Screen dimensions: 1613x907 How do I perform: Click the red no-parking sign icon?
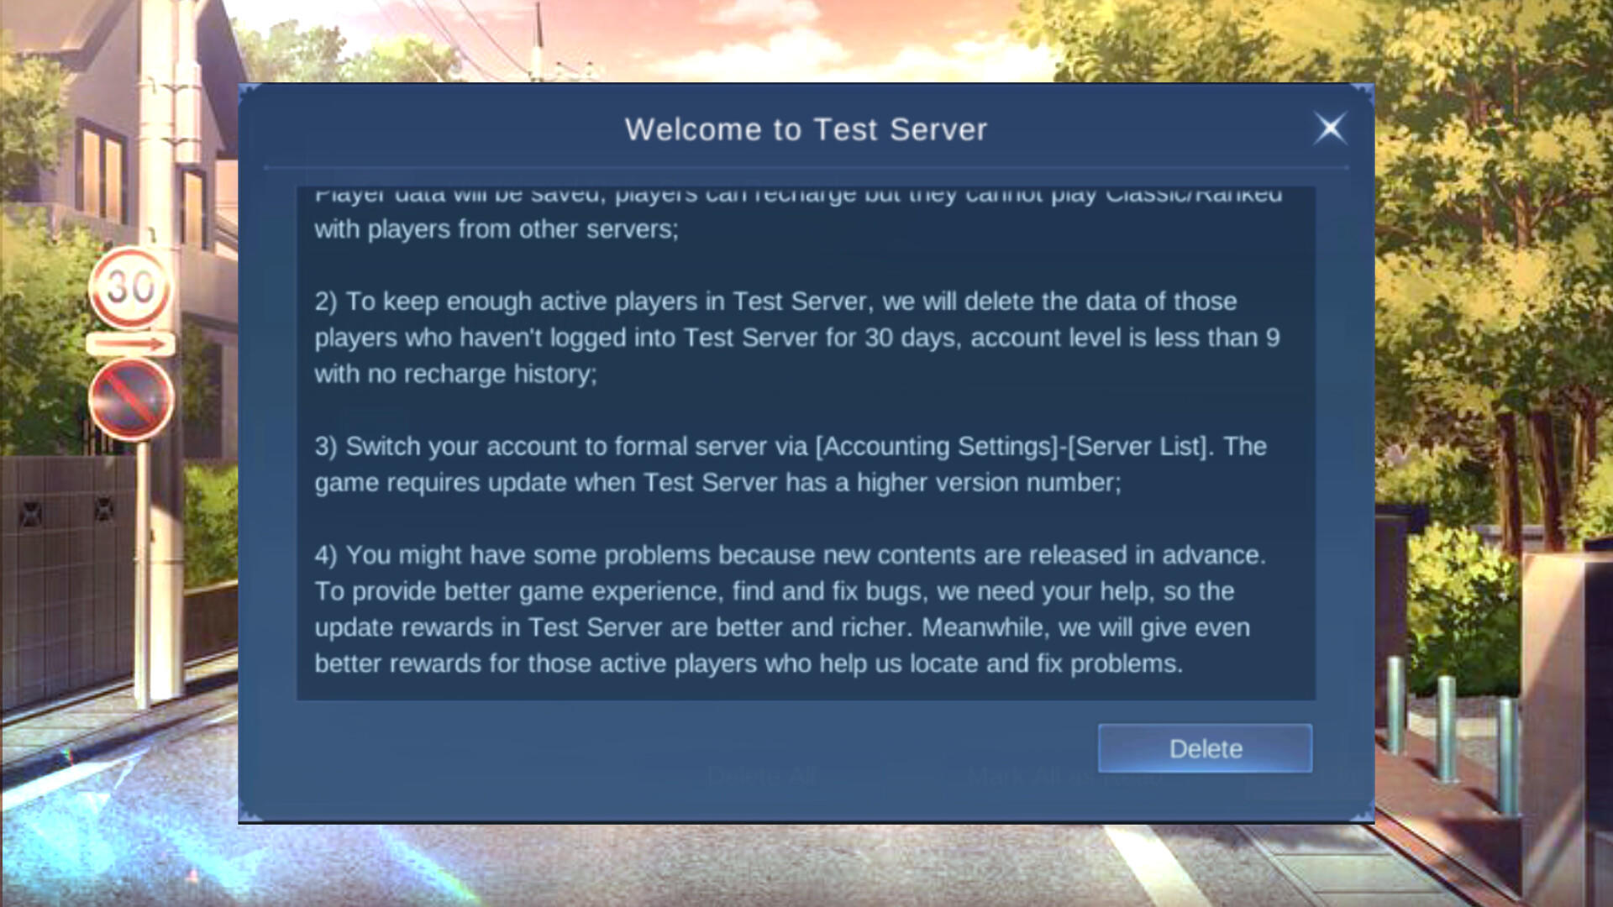[x=131, y=399]
